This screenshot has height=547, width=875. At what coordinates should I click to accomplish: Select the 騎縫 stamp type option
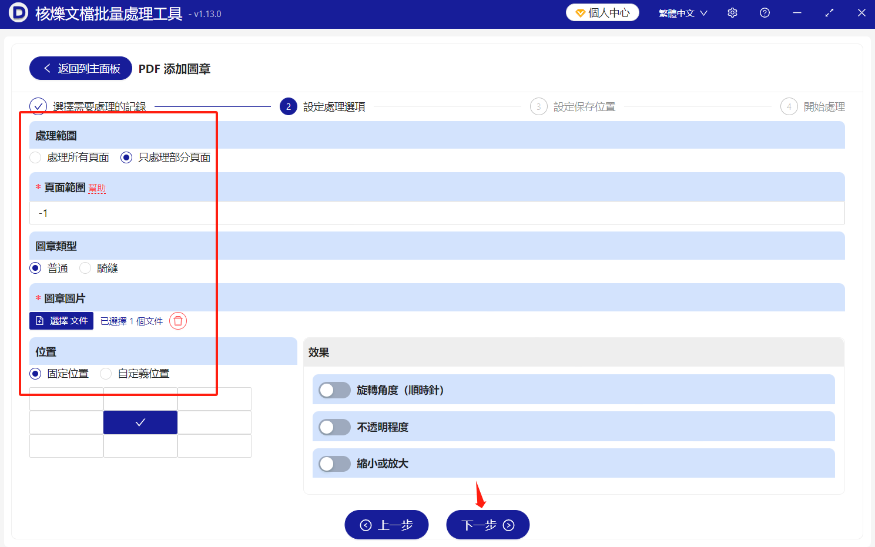pos(85,268)
